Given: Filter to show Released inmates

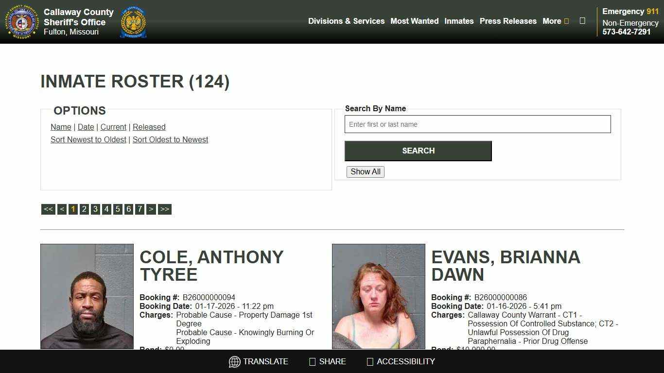Looking at the screenshot, I should point(149,127).
